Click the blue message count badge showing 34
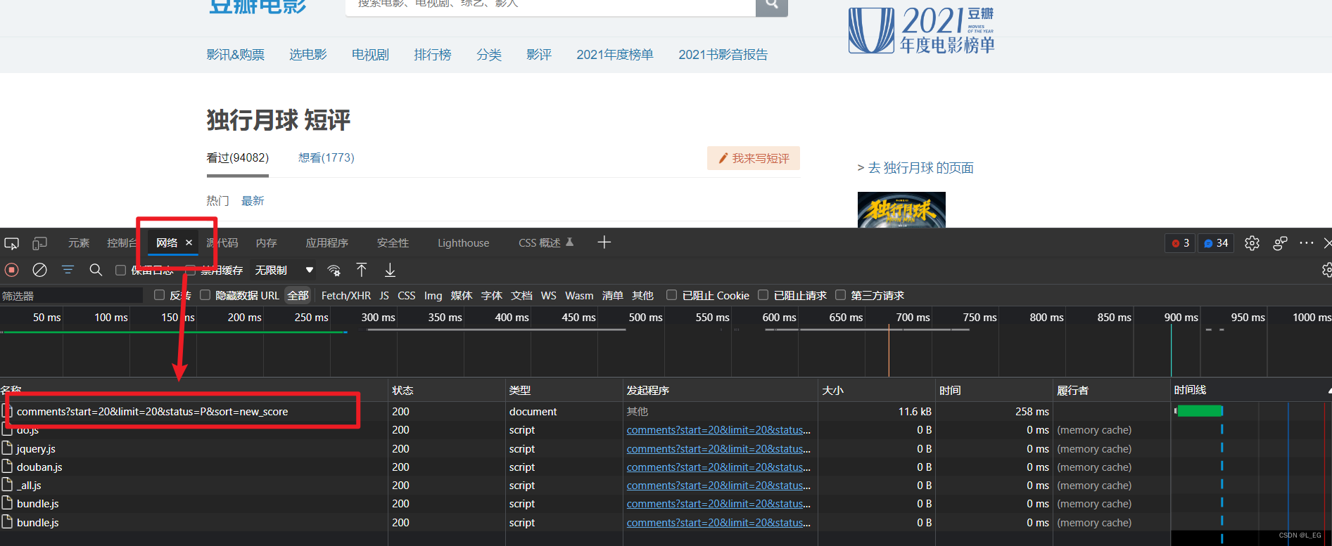 click(1216, 243)
